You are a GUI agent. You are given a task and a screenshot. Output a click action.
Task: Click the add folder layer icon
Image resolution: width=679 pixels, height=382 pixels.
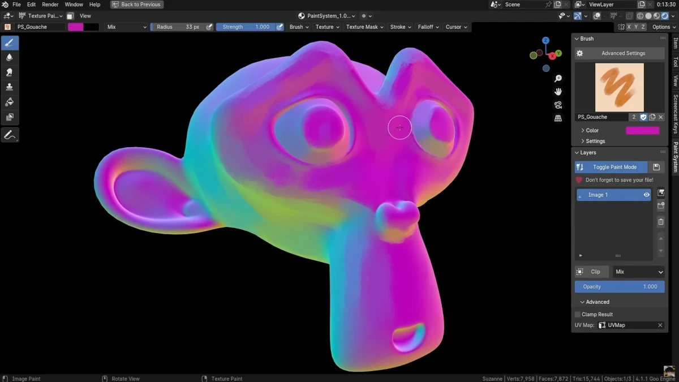coord(661,206)
